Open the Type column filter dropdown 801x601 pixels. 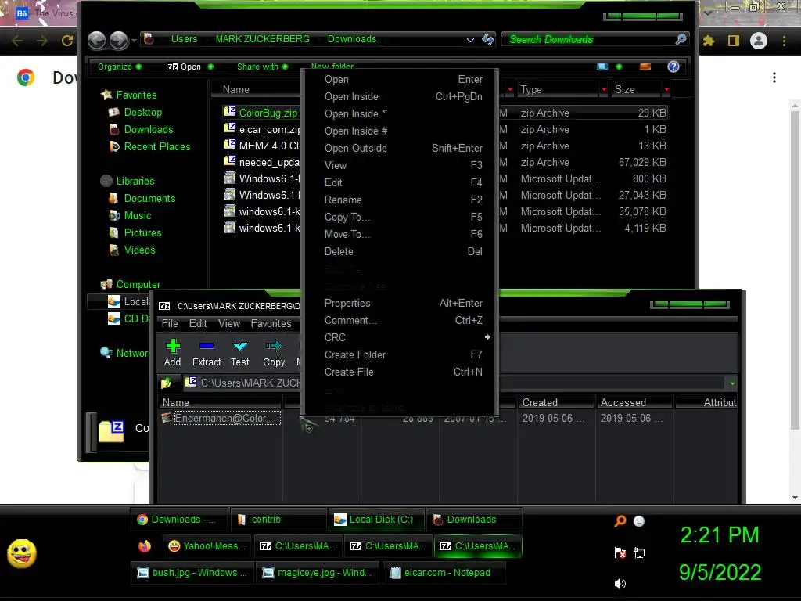(x=604, y=89)
